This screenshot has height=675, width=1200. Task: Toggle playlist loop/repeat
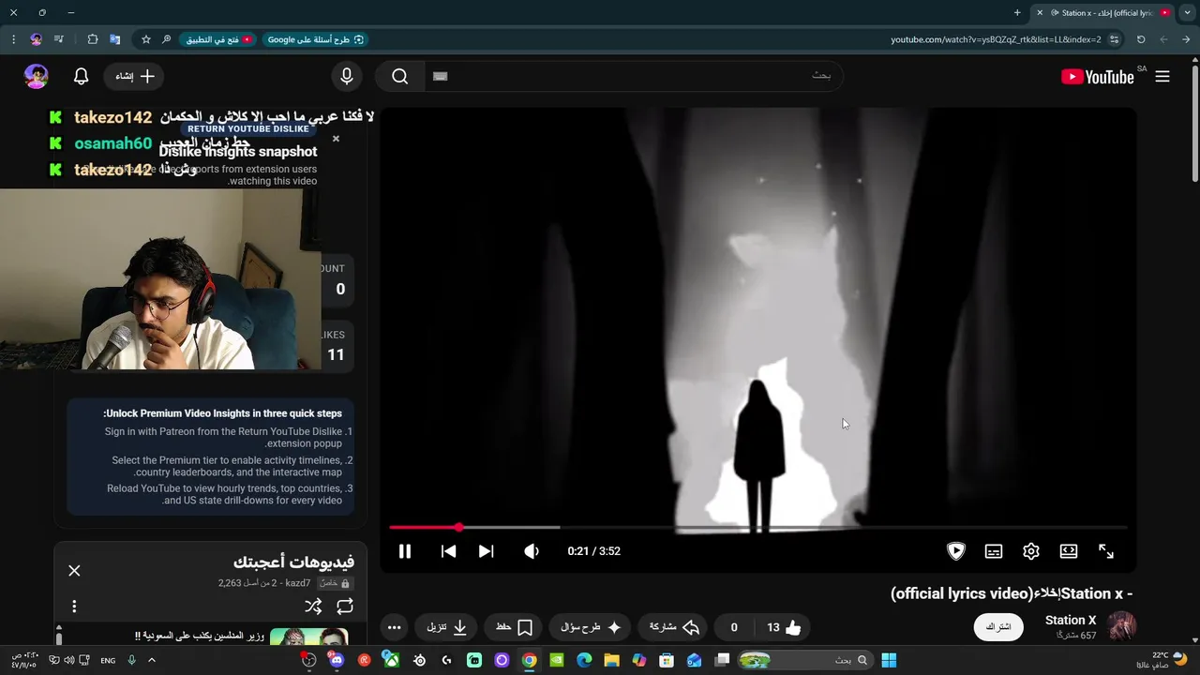[x=345, y=607]
